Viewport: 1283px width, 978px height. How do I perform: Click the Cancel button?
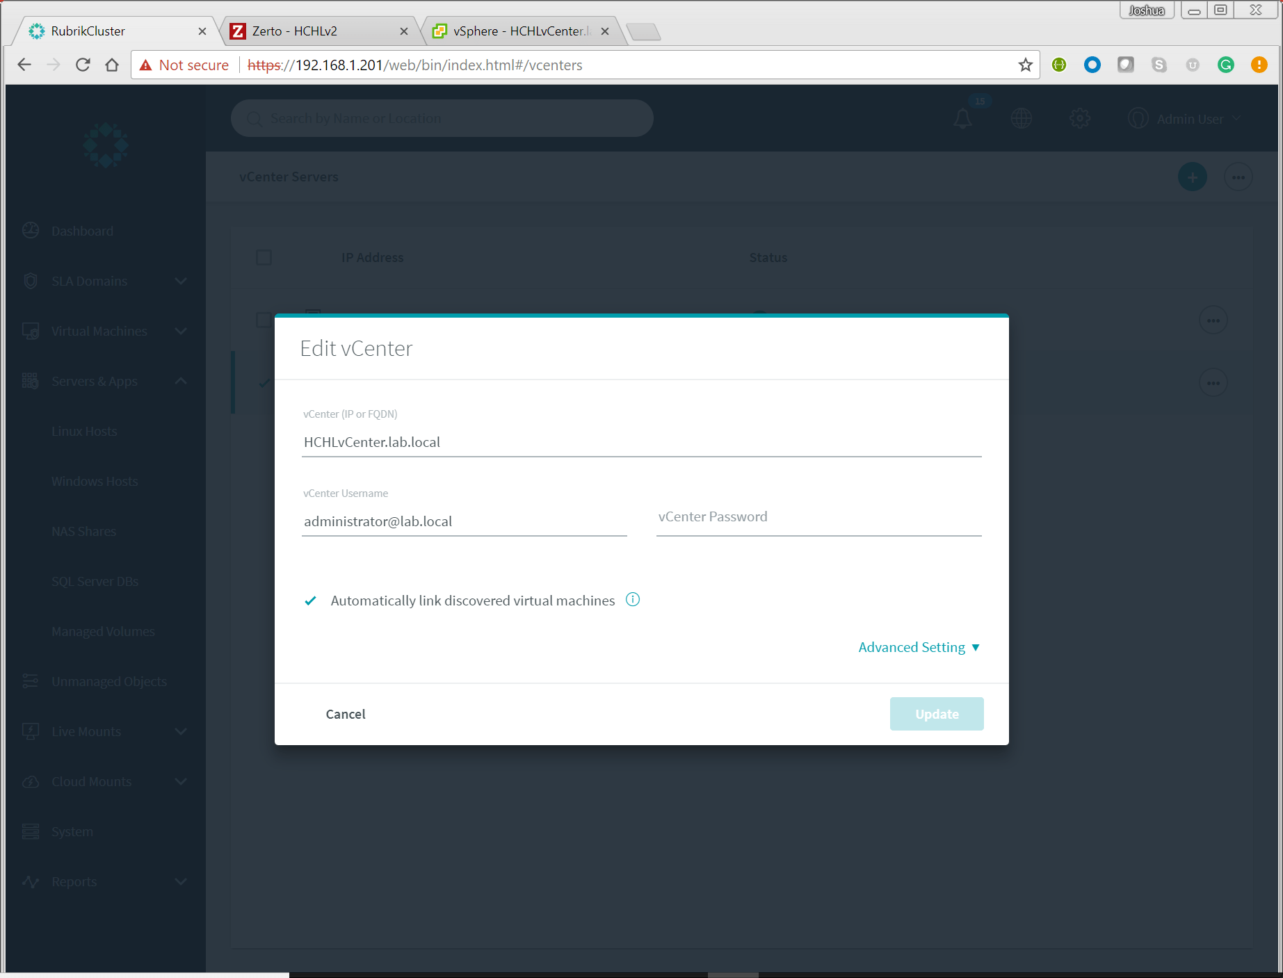[345, 713]
